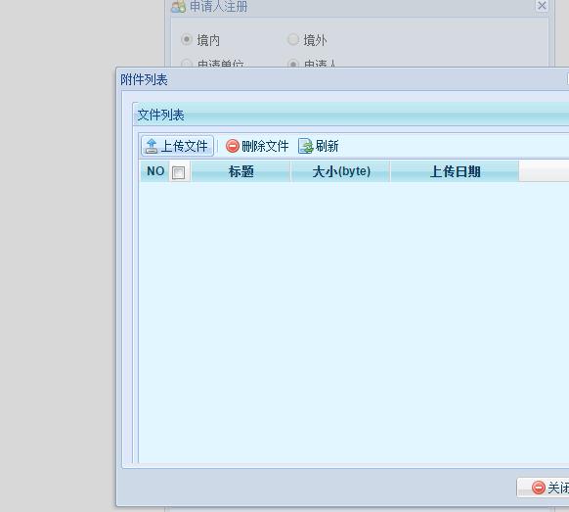Close the 申请人注册 window
The height and width of the screenshot is (512, 569).
tap(542, 6)
